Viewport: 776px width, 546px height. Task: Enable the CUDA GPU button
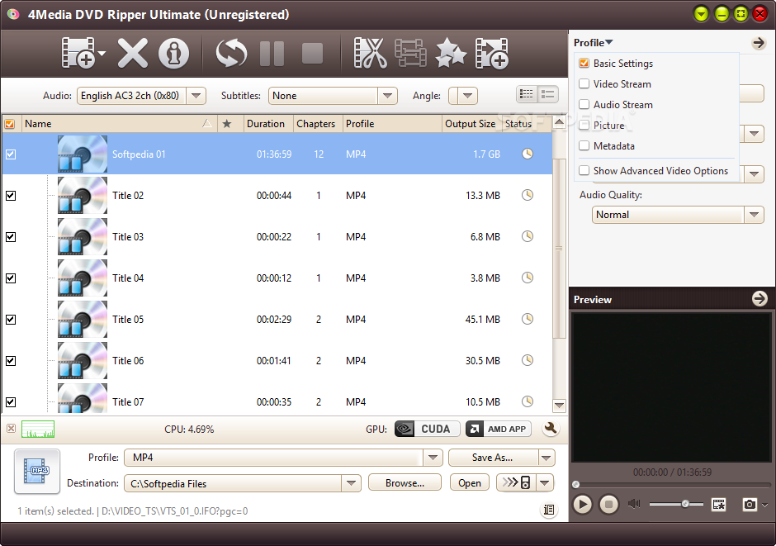tap(427, 429)
